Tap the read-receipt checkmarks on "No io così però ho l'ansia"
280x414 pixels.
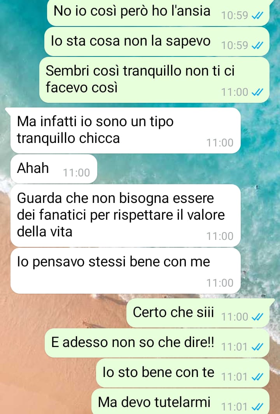coord(257,16)
